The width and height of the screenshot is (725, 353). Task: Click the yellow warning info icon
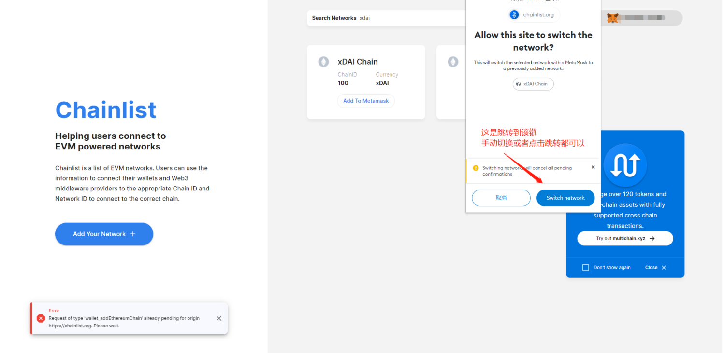coord(476,168)
